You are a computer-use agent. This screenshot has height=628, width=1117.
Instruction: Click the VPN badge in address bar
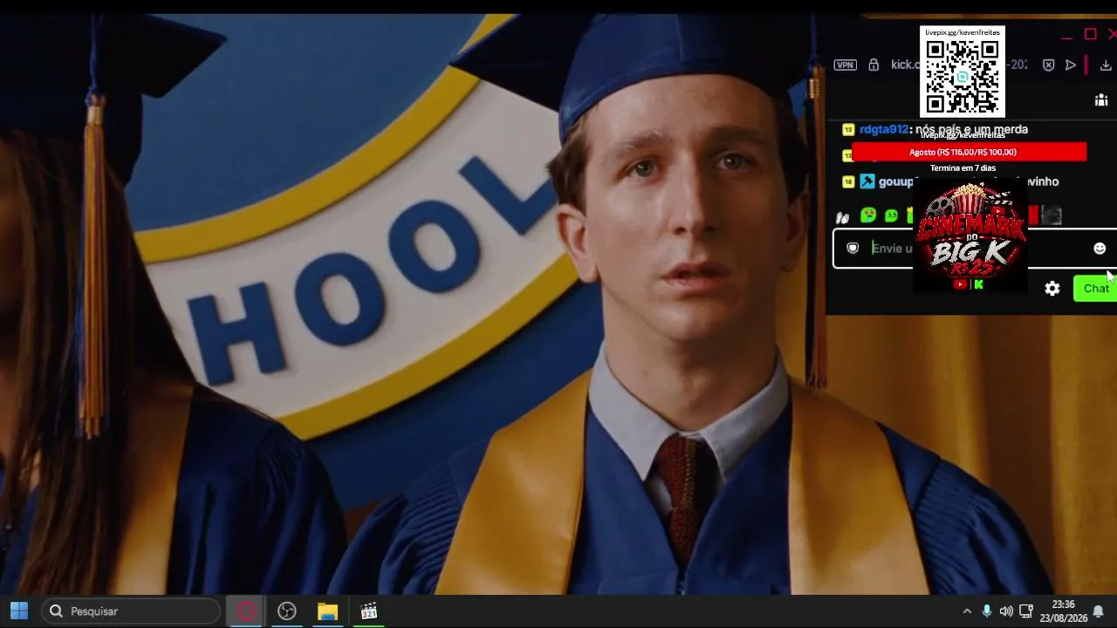(x=844, y=65)
